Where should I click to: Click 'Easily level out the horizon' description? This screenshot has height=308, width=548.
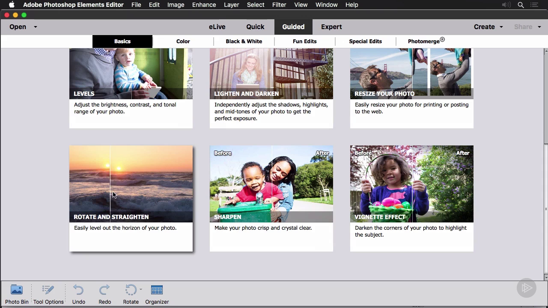pos(125,228)
